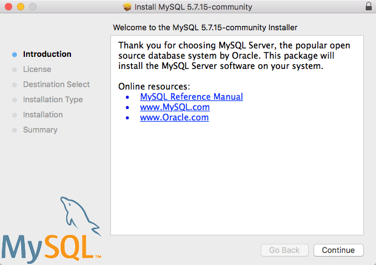Viewport: 376px width, 265px height.
Task: Select the Introduction step
Action: tap(47, 54)
